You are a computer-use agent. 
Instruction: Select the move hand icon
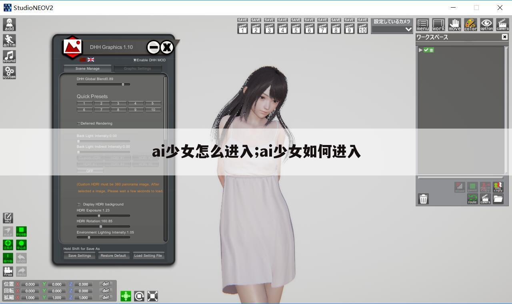[x=454, y=24]
